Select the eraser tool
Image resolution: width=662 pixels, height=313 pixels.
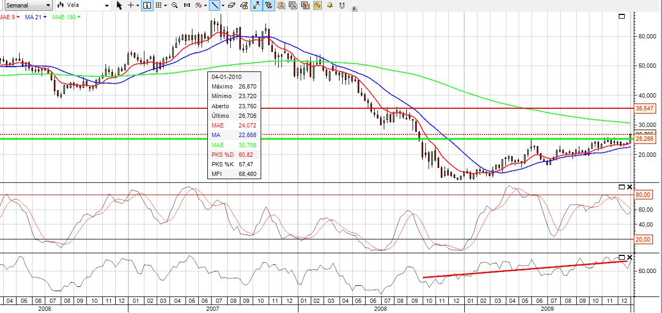[x=231, y=5]
